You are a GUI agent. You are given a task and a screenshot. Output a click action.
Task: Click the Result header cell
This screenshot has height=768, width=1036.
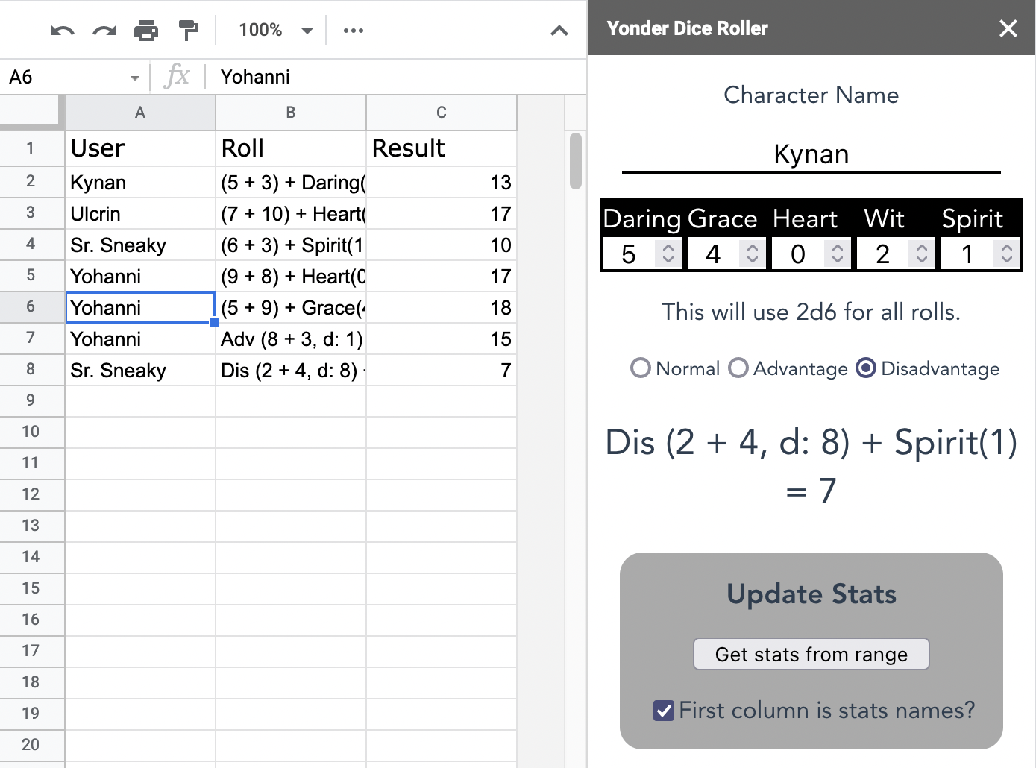(x=442, y=148)
